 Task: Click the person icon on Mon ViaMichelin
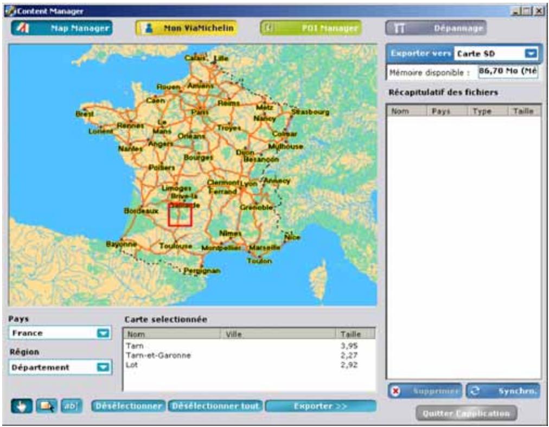click(x=149, y=28)
